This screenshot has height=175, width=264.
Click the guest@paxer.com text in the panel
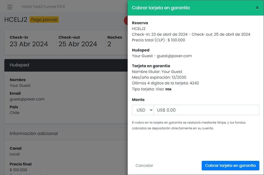[174, 56]
